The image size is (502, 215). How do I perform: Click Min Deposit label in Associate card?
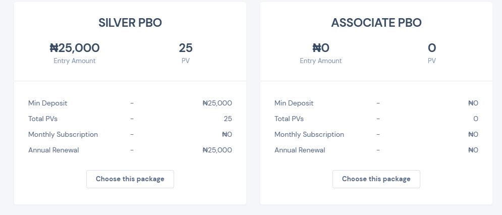294,103
